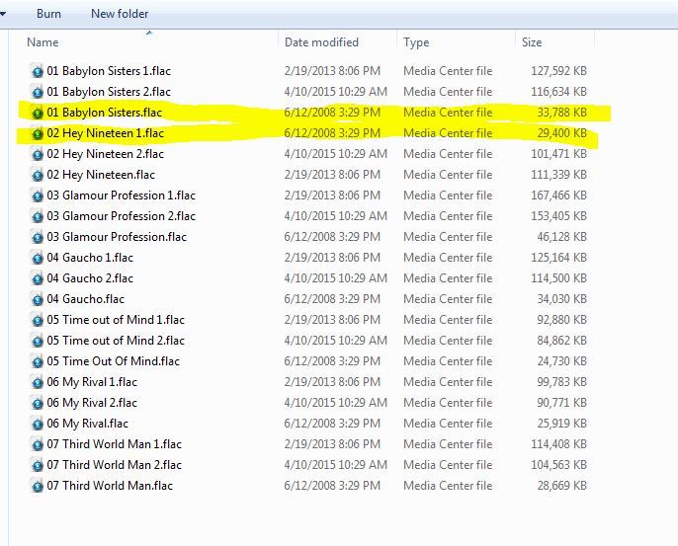Click file name 06 My Rival.flac
Viewport: 678px width, 546px height.
(87, 424)
